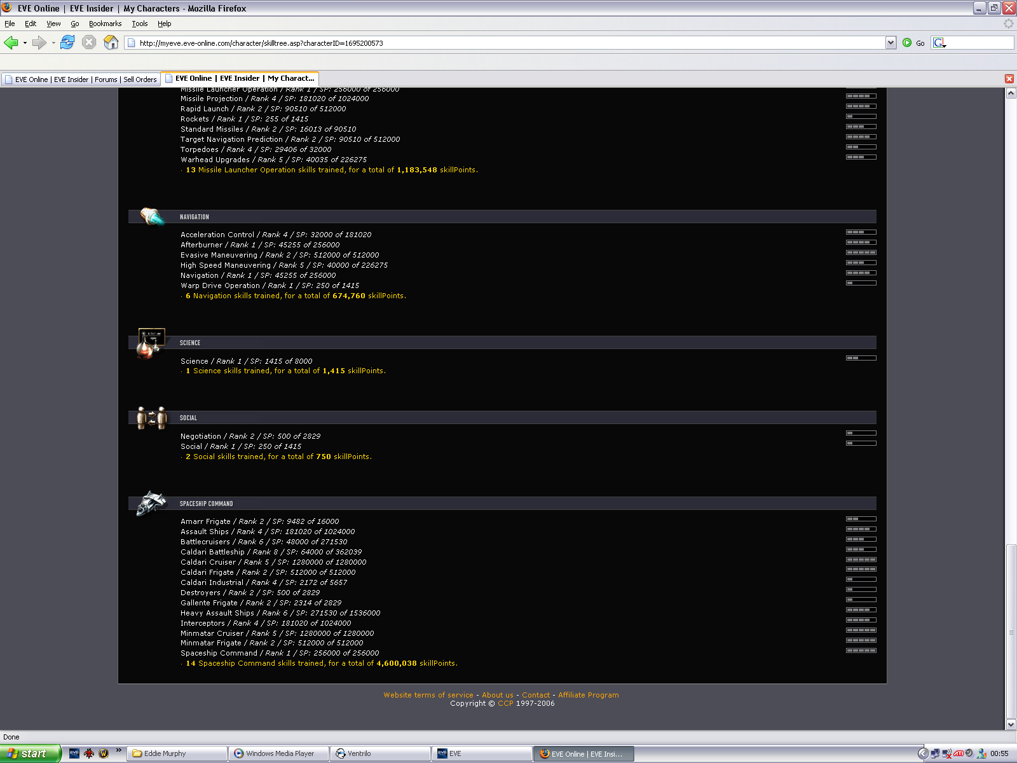Switch to Windows Media Player taskbar button

coord(280,753)
